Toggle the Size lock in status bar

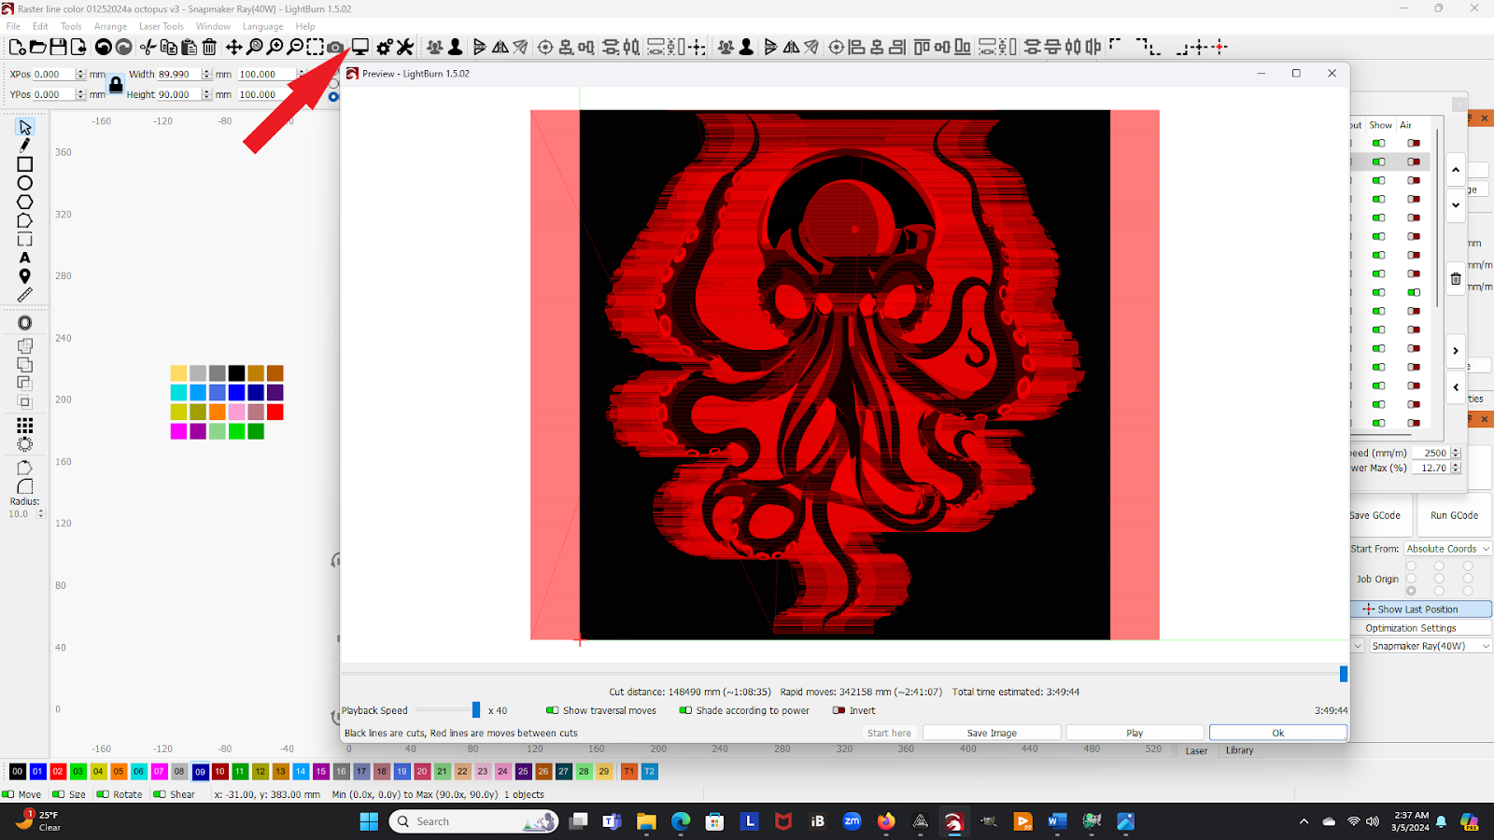pos(58,794)
